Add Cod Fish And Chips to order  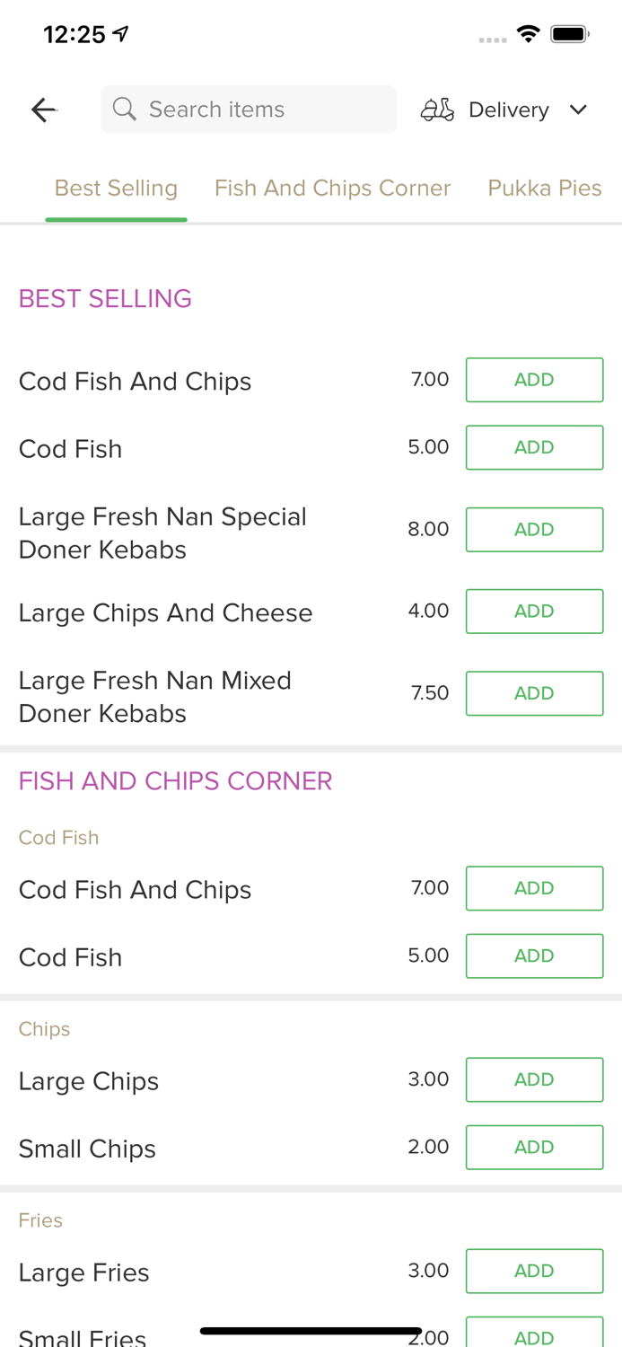[x=534, y=379]
